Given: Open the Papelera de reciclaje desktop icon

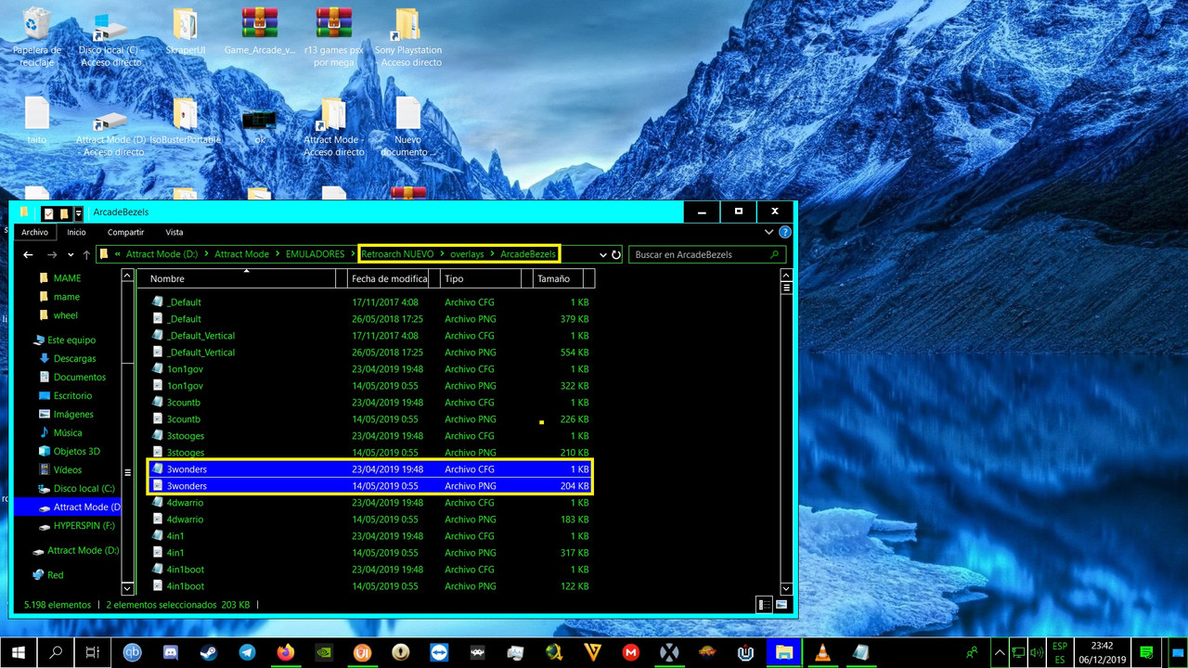Looking at the screenshot, I should point(37,37).
